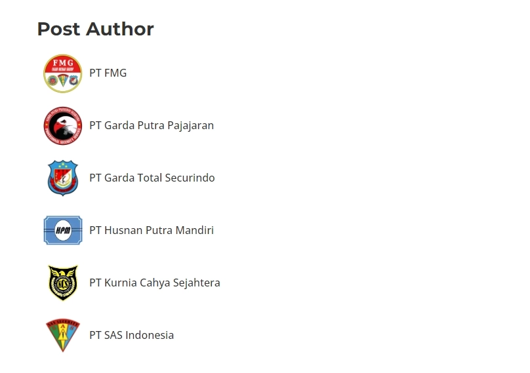This screenshot has height=373, width=530.
Task: Open the PT Garda Total Securindo link
Action: tap(152, 178)
